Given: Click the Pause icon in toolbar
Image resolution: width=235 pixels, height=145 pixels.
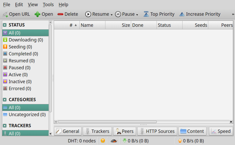Looking at the screenshot, I should click(x=118, y=14).
